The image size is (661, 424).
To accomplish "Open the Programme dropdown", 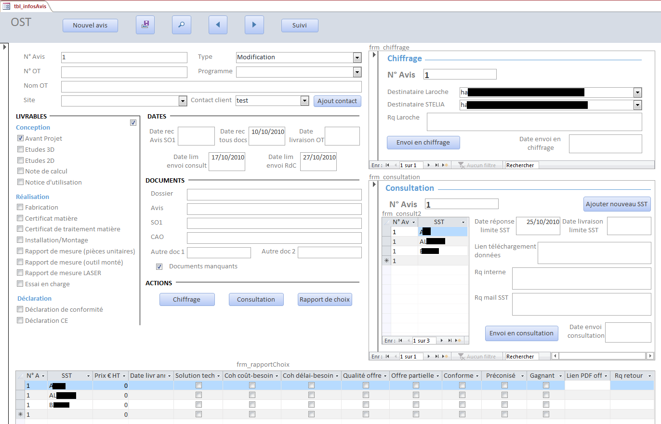I will tap(357, 72).
